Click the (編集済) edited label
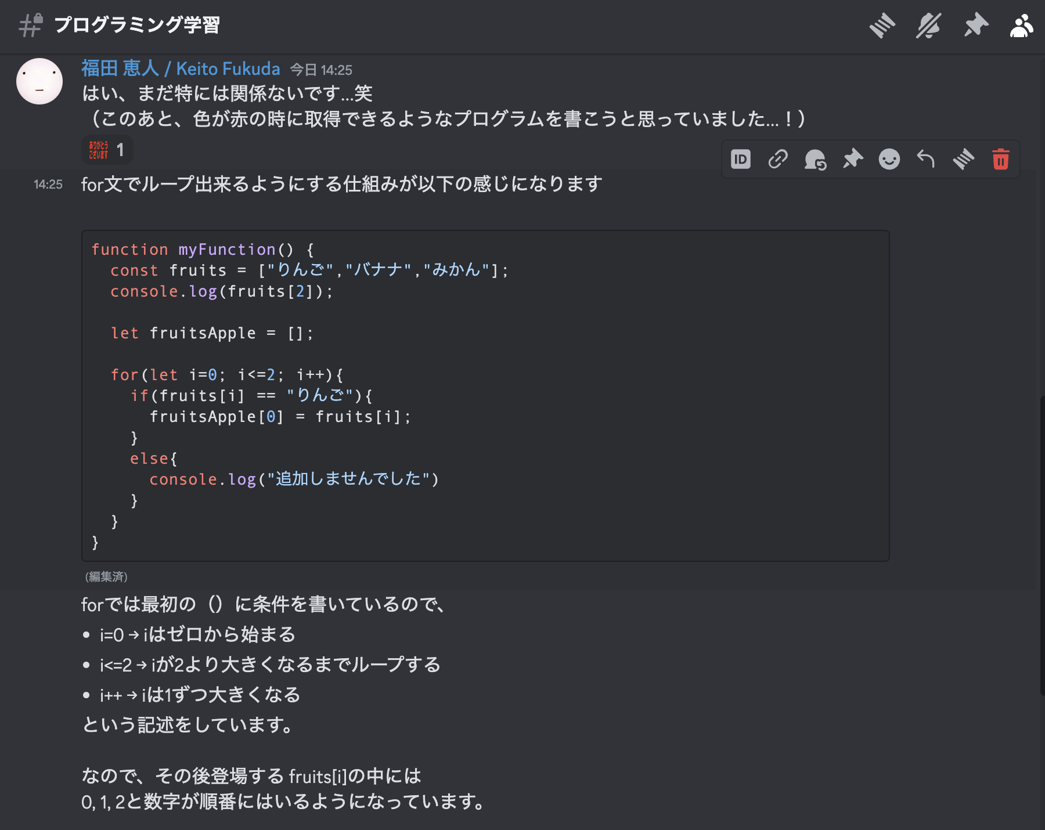 tap(106, 576)
